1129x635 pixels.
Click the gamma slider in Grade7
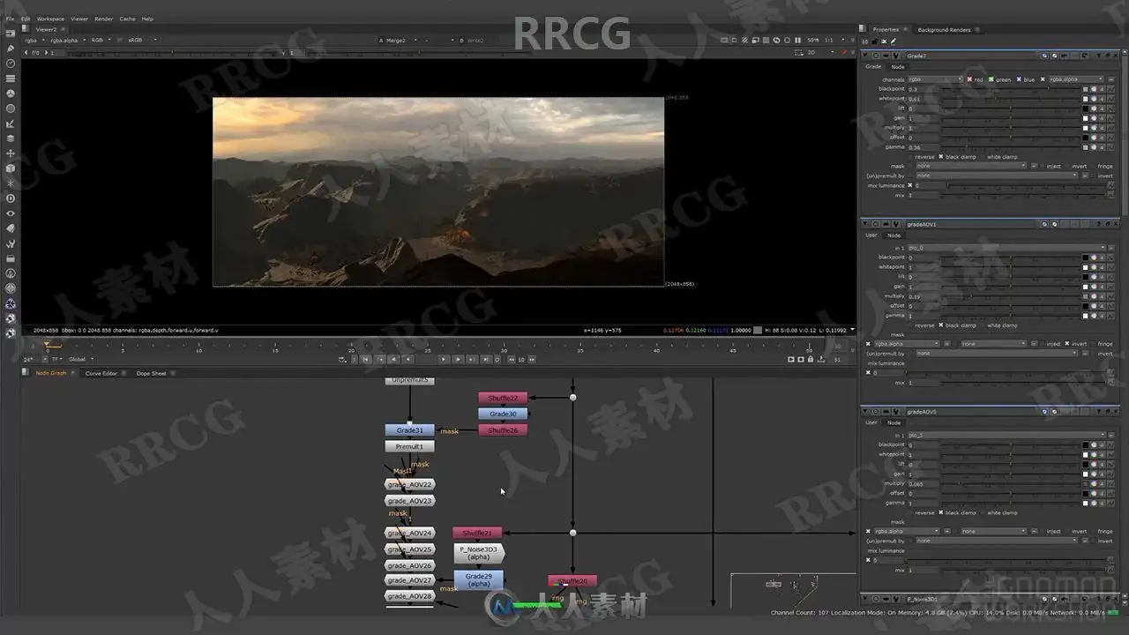1013,147
